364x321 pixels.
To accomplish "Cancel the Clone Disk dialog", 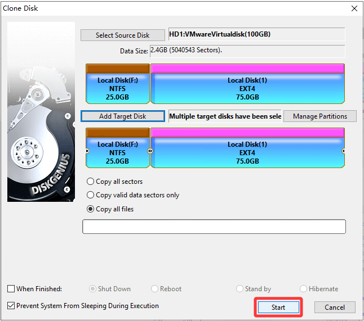I will pos(334,308).
